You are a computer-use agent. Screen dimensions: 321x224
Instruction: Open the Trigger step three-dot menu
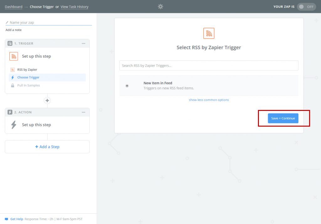[83, 44]
